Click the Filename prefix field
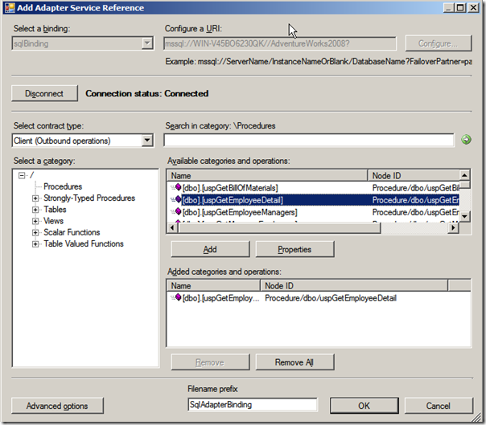This screenshot has width=486, height=425. click(253, 405)
